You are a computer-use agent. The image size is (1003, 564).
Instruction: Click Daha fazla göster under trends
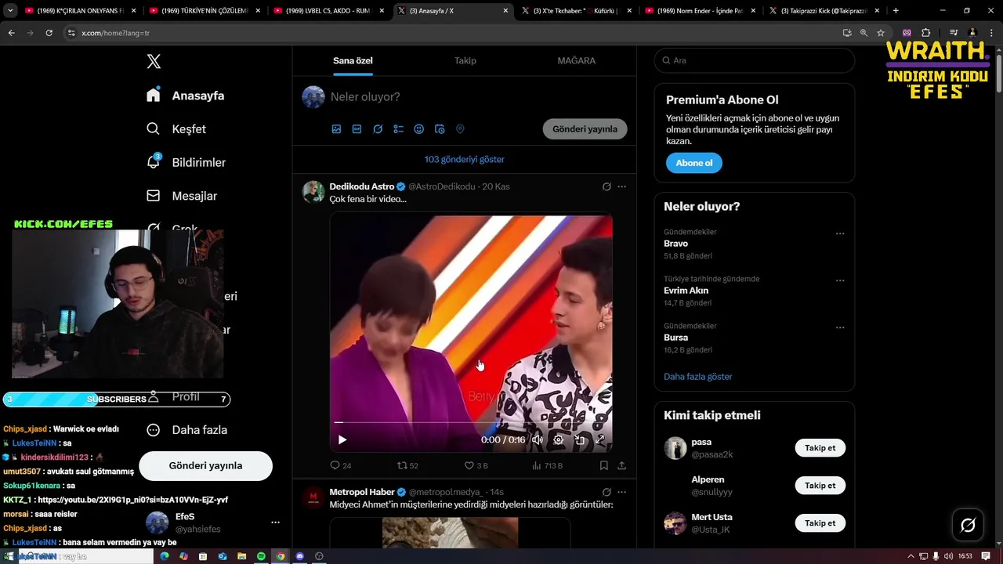698,377
